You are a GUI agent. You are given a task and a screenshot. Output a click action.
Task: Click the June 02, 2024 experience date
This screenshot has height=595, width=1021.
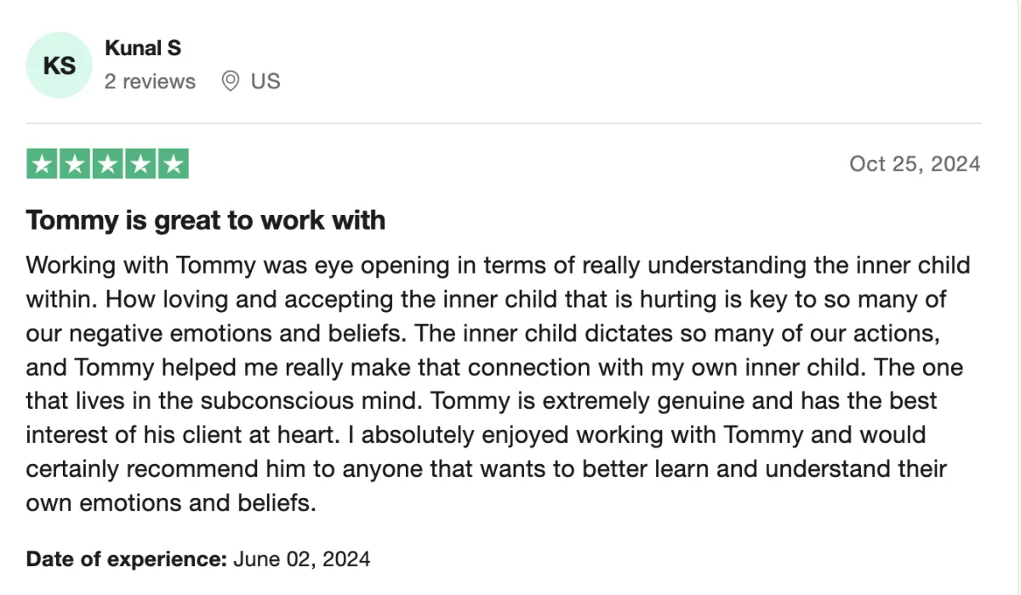[x=302, y=559]
